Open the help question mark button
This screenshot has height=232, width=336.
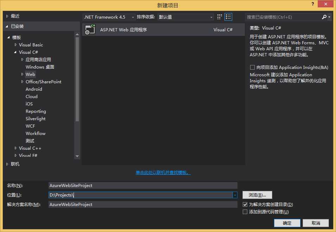pos(313,4)
